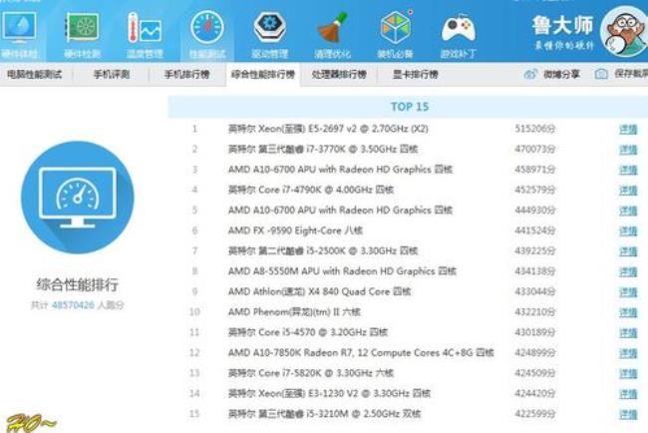The height and width of the screenshot is (433, 648).
Task: Select the AMD Athlon X4 840 name
Action: (x=319, y=291)
